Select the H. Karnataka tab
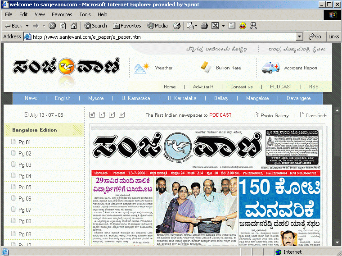 tap(182, 98)
